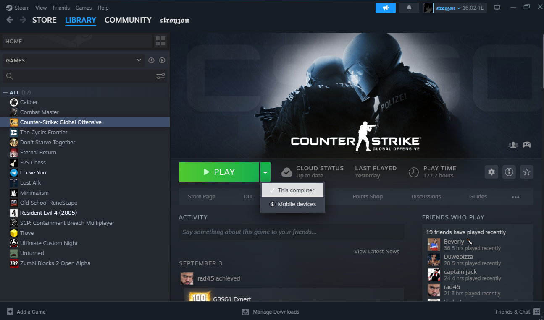This screenshot has width=544, height=320.
Task: Open the strongon profile tab
Action: [x=175, y=20]
